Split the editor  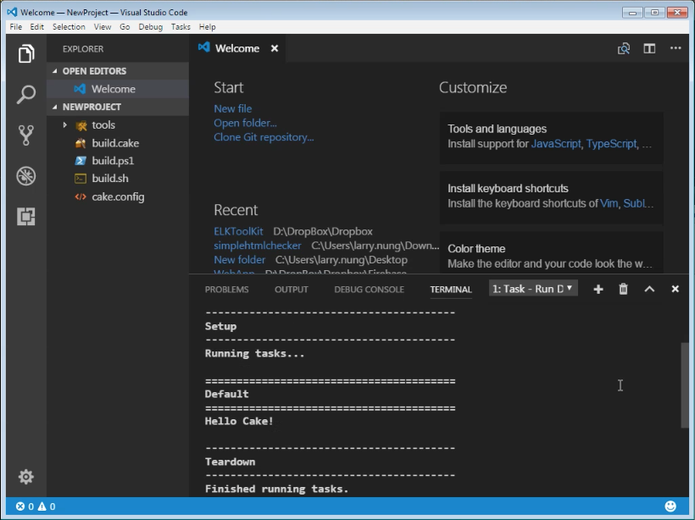(649, 48)
